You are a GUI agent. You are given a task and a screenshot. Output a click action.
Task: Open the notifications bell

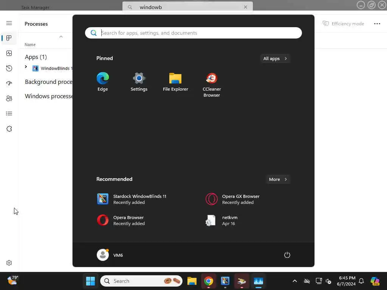click(x=361, y=281)
